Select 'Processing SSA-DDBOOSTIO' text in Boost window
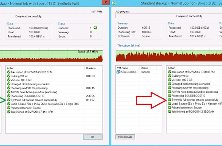Viewport: 222px width, 146px height. 28,96
